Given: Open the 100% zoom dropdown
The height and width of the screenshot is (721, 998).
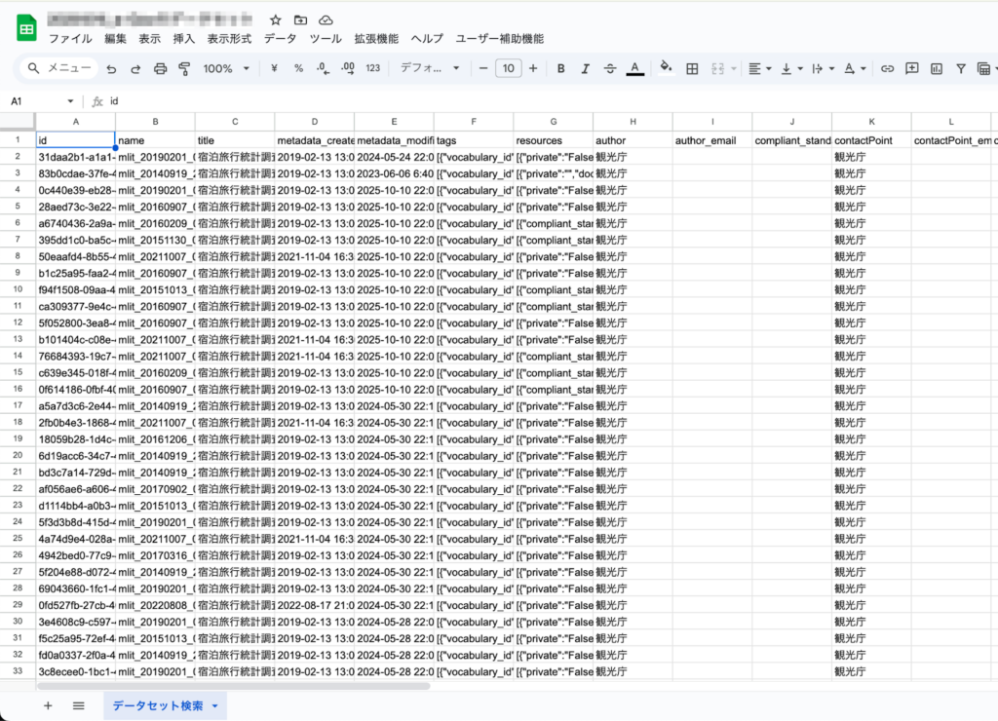Looking at the screenshot, I should click(x=226, y=69).
